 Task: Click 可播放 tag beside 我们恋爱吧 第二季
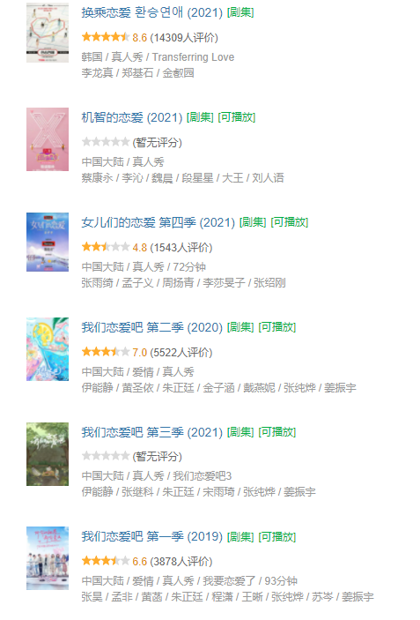(277, 327)
